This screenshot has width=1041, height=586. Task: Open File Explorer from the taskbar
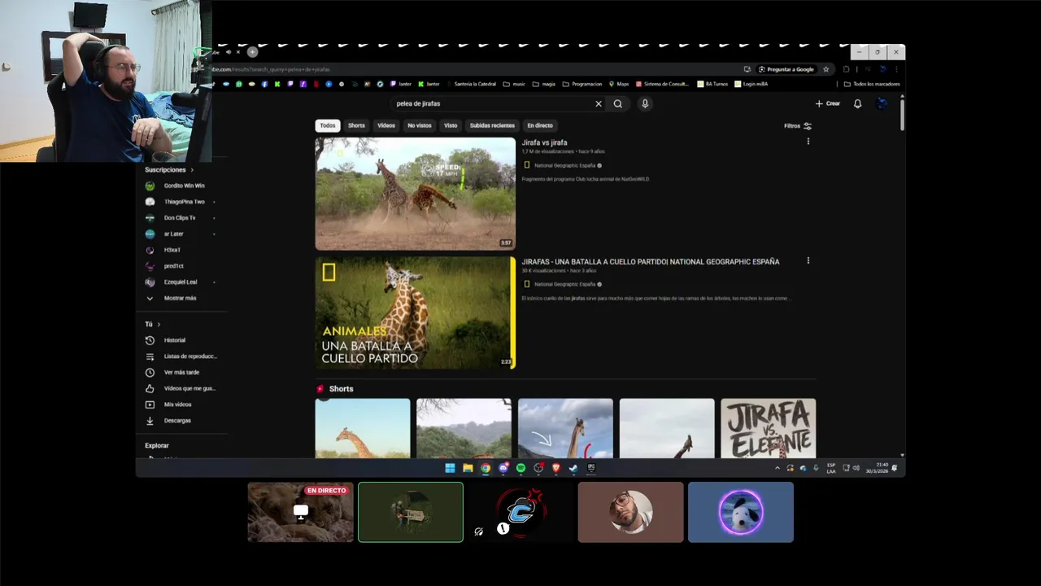tap(468, 468)
